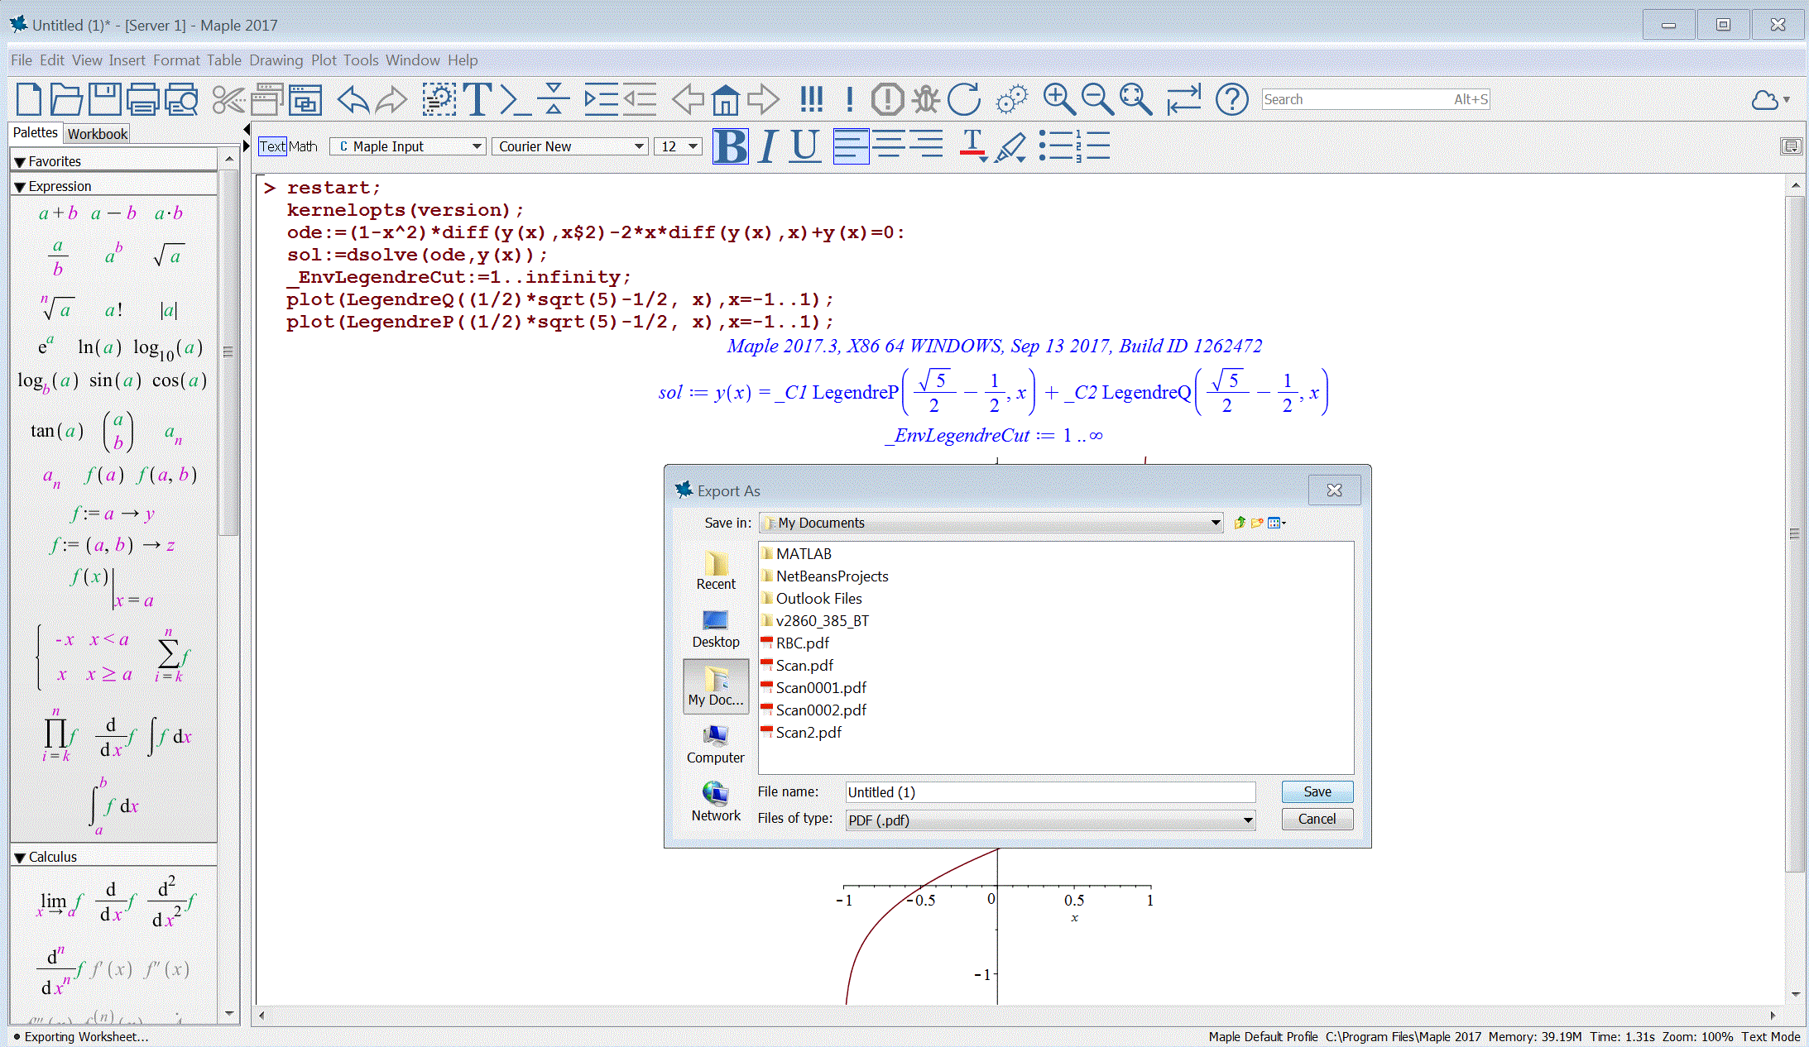
Task: Create a new document with toolbar icon
Action: (29, 99)
